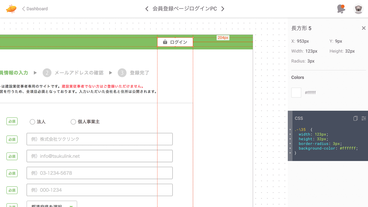Copy CSS code with clipboard icon
Screen dimensions: 368x207
coord(355,118)
